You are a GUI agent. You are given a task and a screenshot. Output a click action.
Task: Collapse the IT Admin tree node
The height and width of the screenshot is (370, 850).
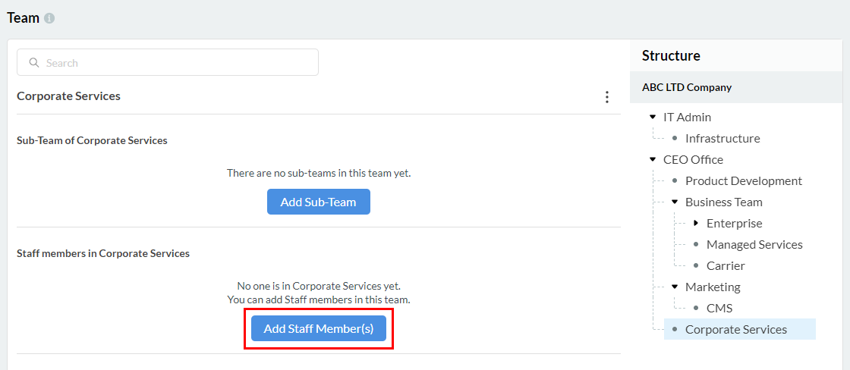point(653,117)
